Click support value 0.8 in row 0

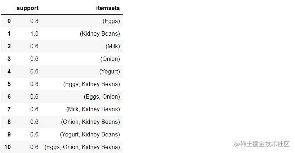(x=34, y=21)
